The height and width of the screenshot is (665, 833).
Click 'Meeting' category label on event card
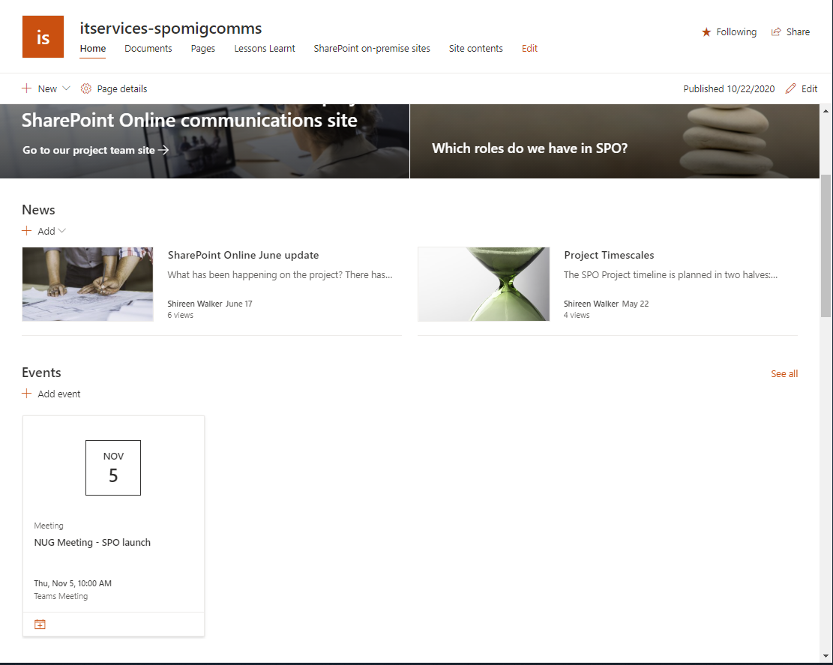49,526
